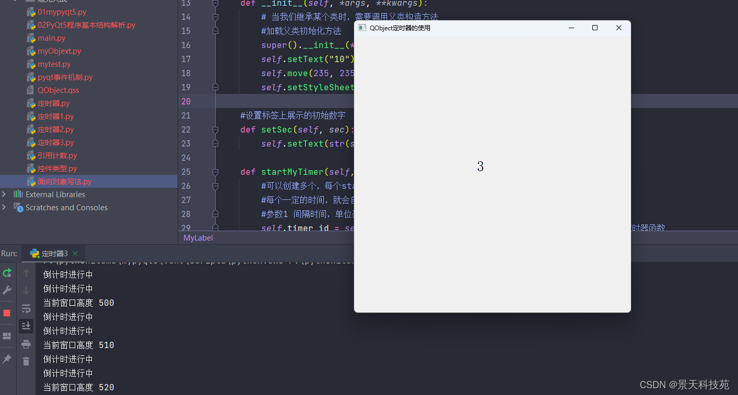Close the 定时器3 run tab
Image resolution: width=738 pixels, height=395 pixels.
pos(75,254)
